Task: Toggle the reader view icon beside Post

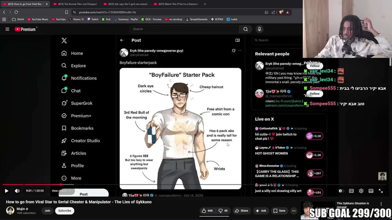Action: pos(237,40)
